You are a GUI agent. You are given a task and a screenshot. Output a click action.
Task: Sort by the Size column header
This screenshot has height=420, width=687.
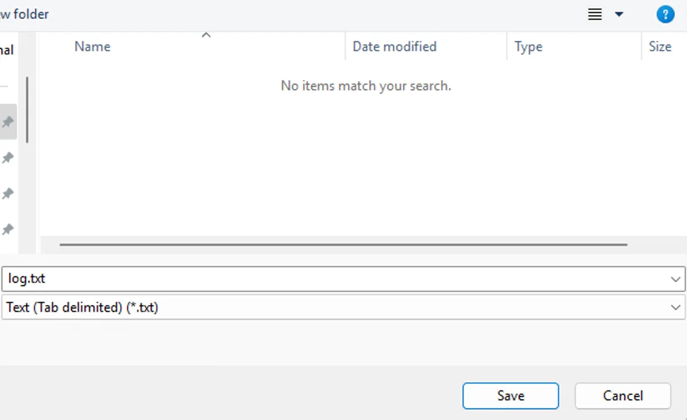(659, 46)
